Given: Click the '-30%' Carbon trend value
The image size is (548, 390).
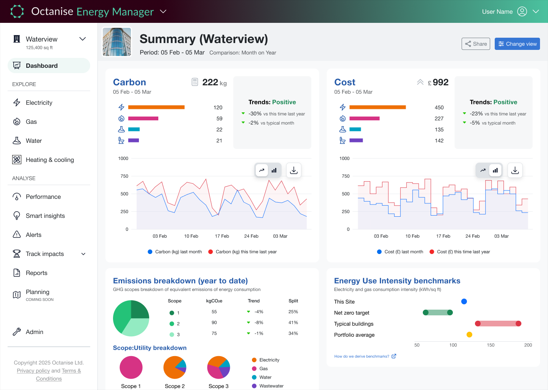Looking at the screenshot, I should click(x=255, y=113).
